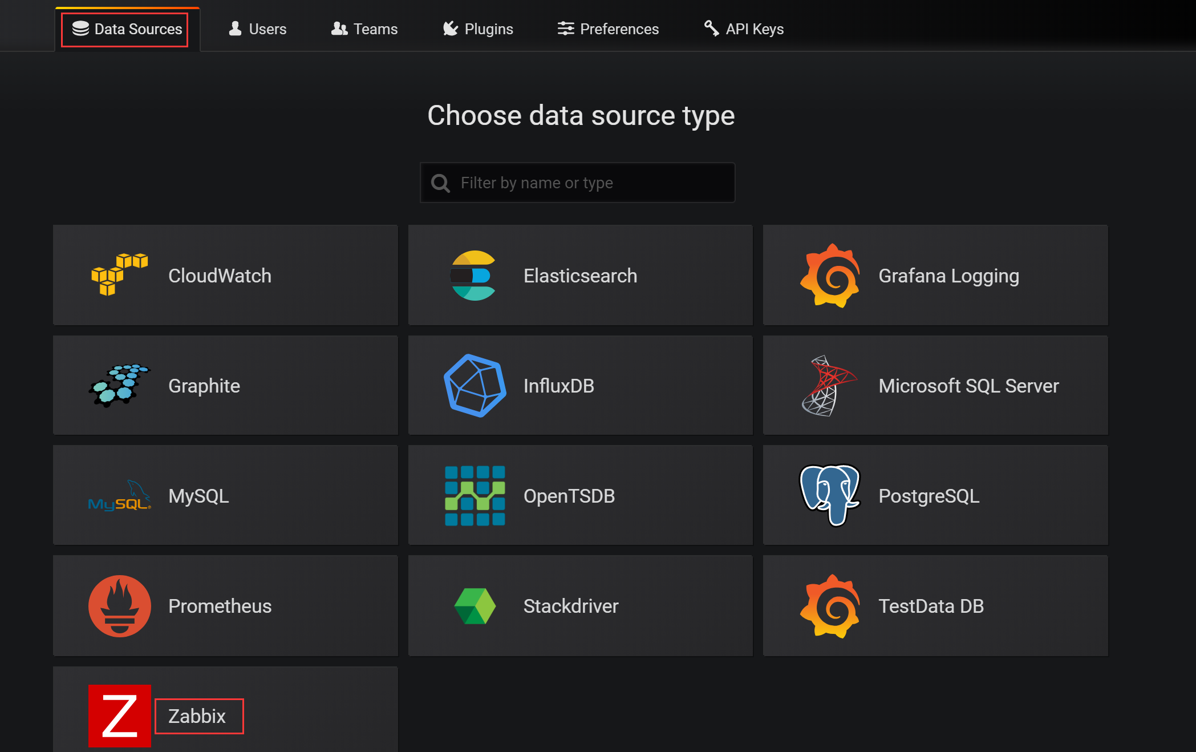Go to the Preferences tab

tap(608, 29)
